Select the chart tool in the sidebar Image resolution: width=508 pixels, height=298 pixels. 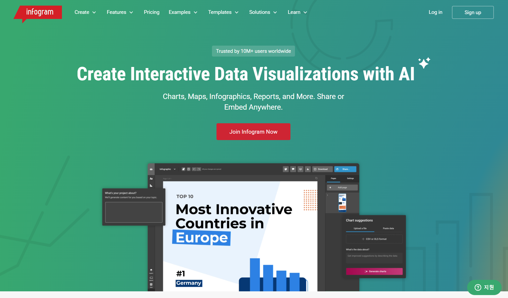(x=151, y=186)
